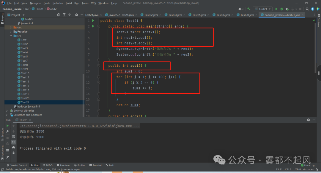Pin the Run tab with pin icon
This screenshot has width=321, height=173.
7,157
